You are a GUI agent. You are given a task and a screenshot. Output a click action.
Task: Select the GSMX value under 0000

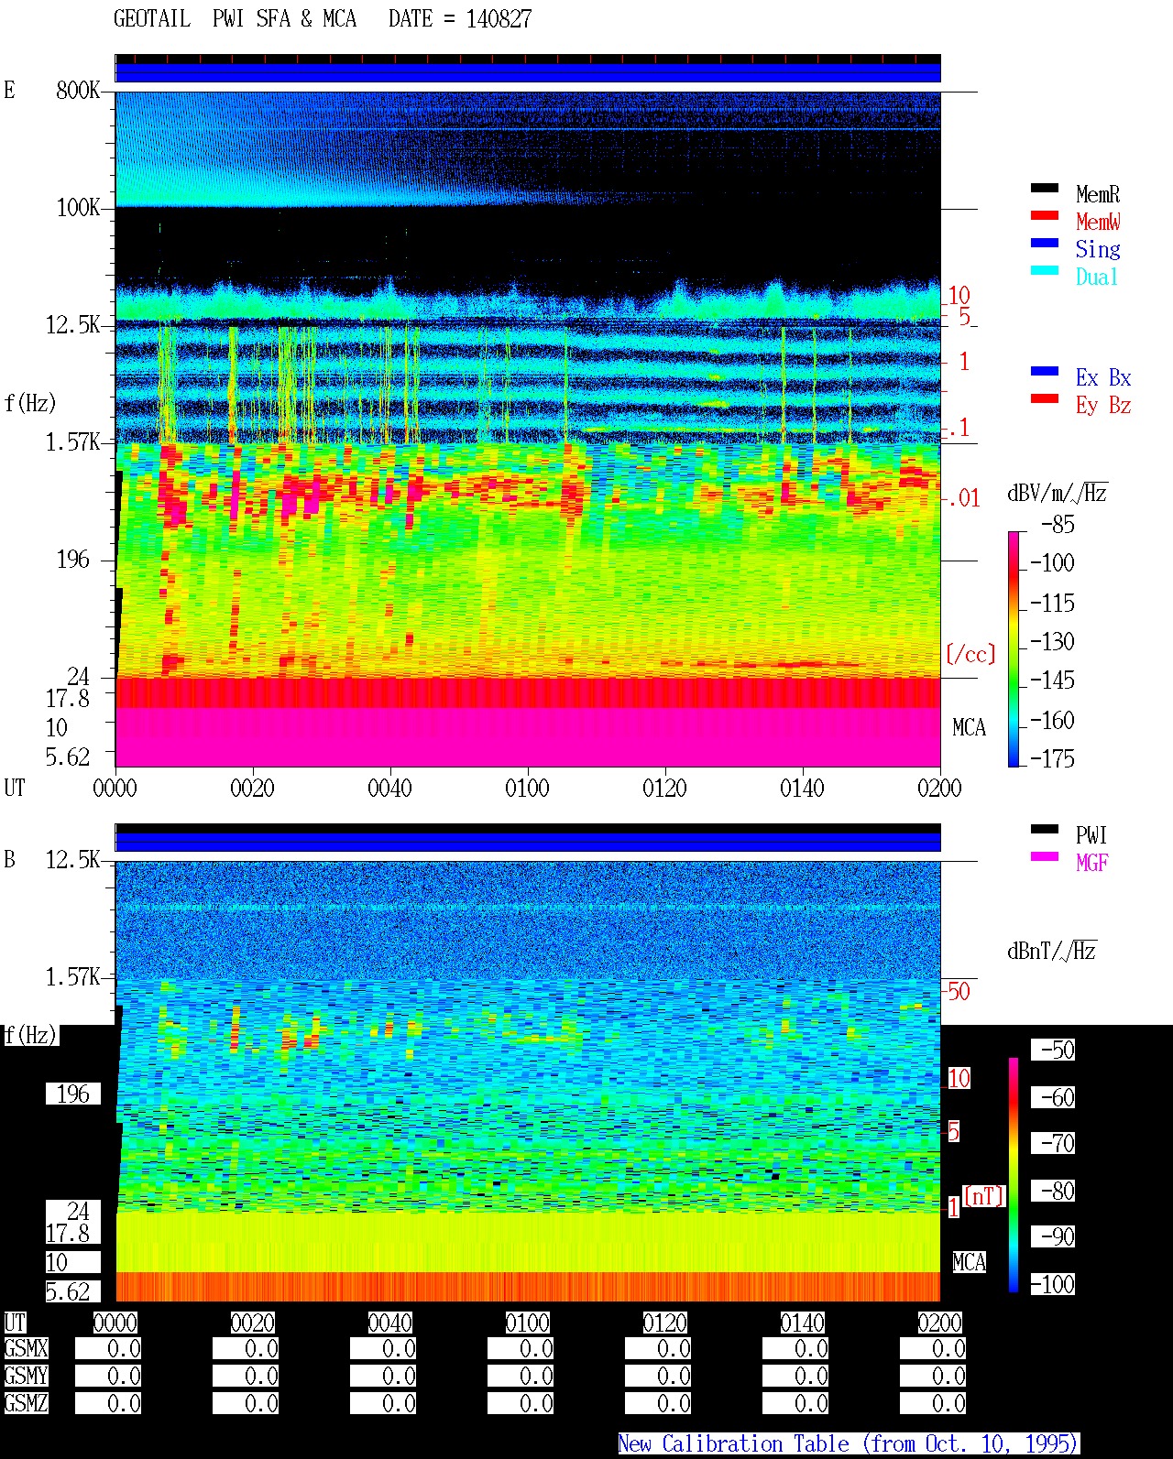tap(108, 1349)
